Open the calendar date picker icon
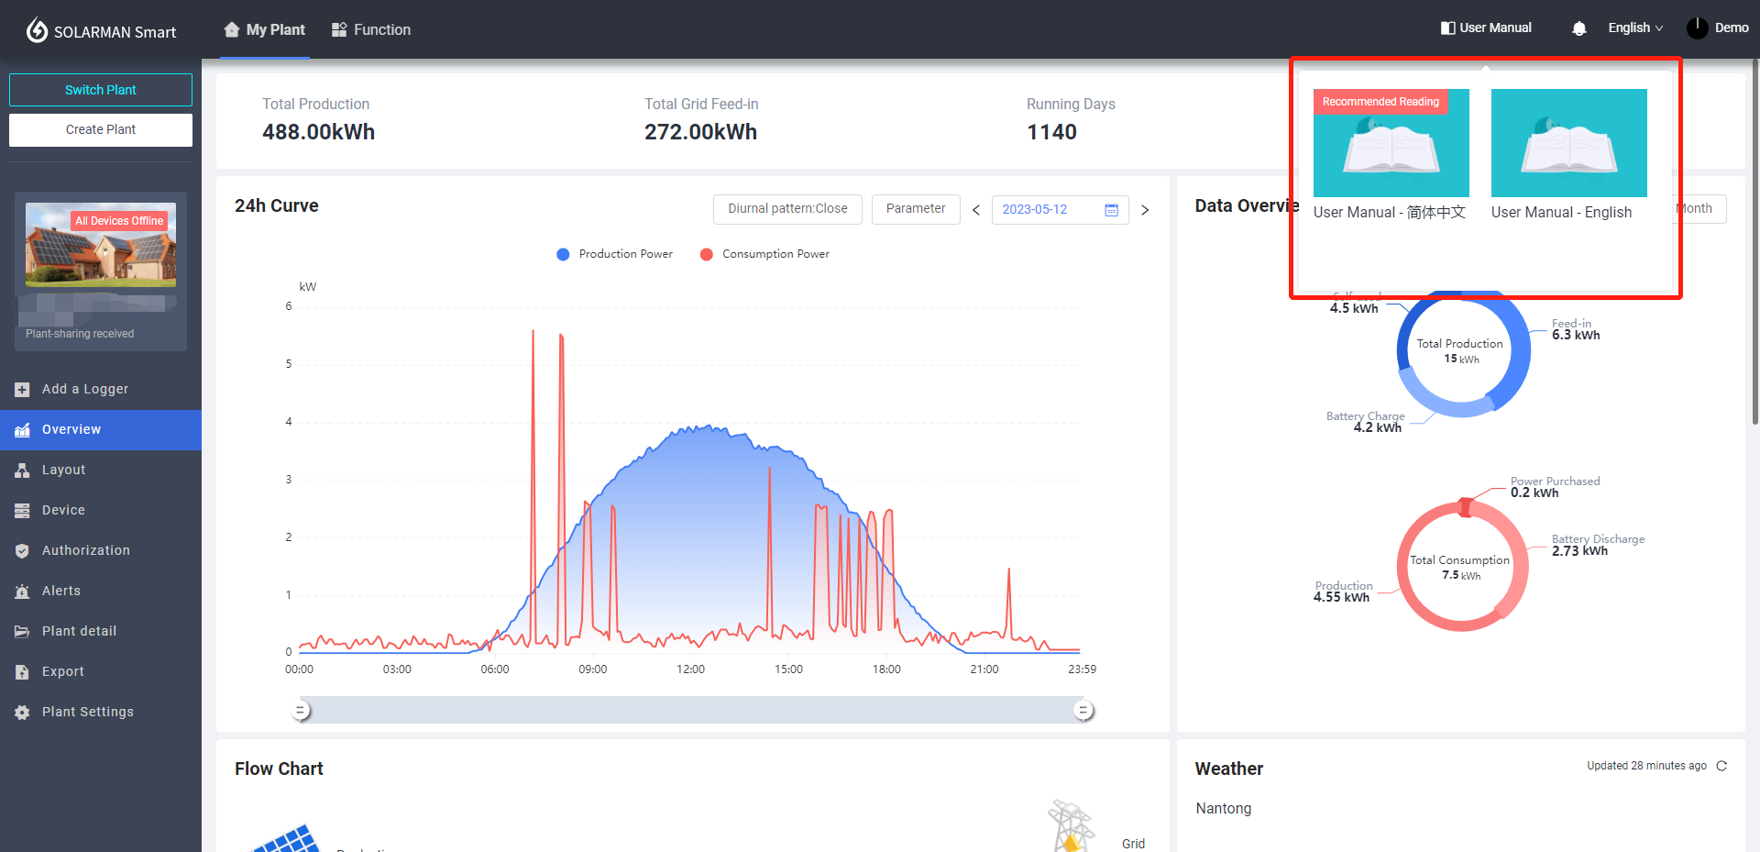The height and width of the screenshot is (852, 1760). [x=1111, y=210]
